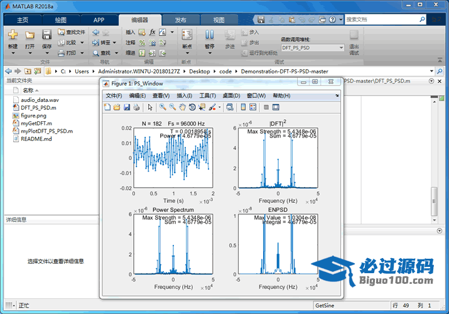Click Print Figure icon in Figure toolbar
Image resolution: width=449 pixels, height=314 pixels.
[136, 107]
